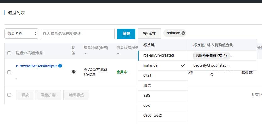Viewport: 262px width, 124px height.
Task: Select the ESS tag key
Action: [163, 96]
